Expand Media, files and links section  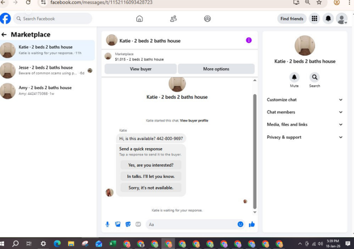point(305,125)
